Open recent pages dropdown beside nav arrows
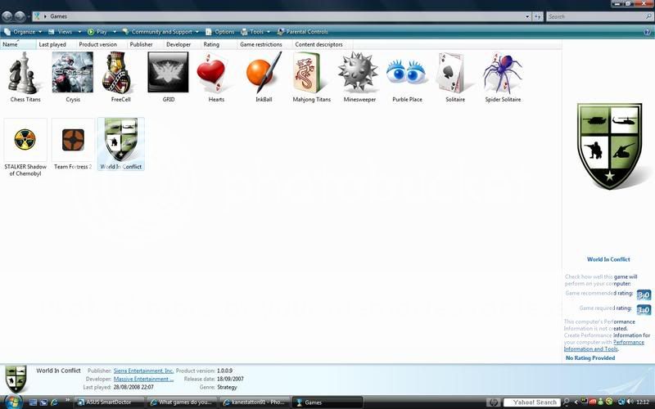The height and width of the screenshot is (409, 655). click(29, 16)
